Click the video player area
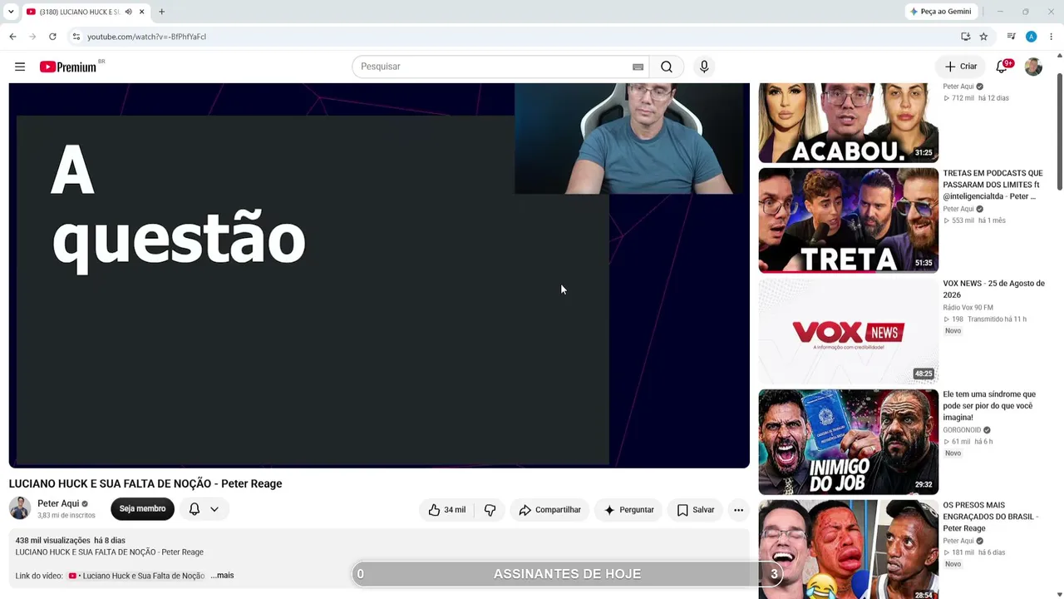 pos(379,275)
